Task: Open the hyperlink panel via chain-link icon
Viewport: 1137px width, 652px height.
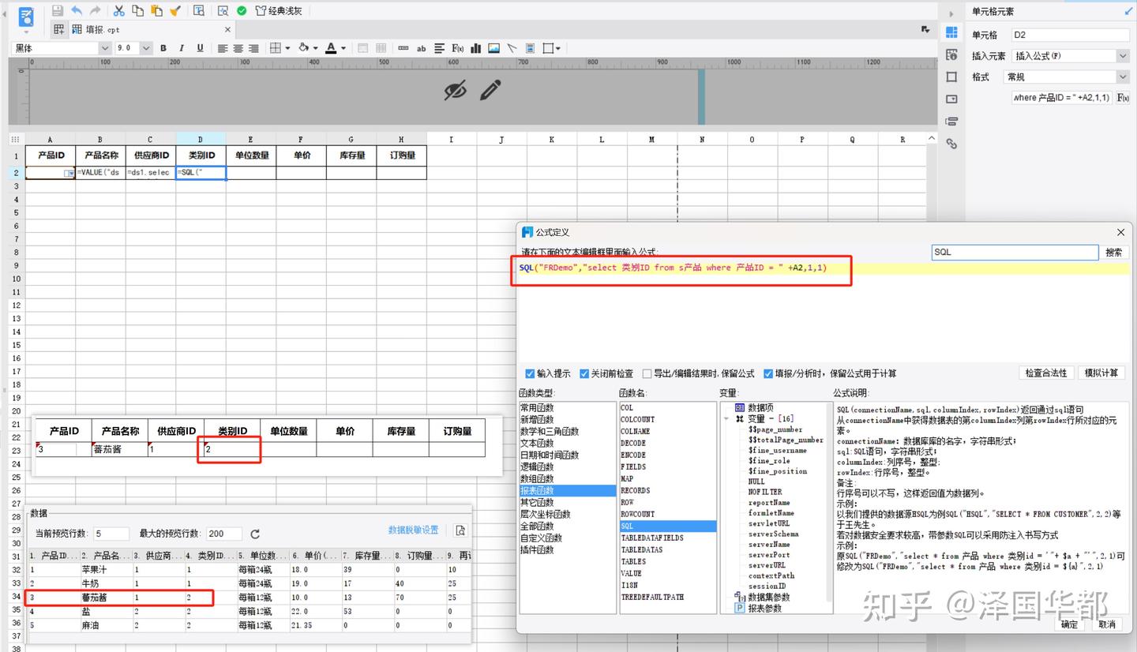Action: 951,144
